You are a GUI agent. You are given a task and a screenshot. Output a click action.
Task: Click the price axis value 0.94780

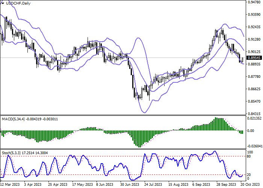point(254,2)
